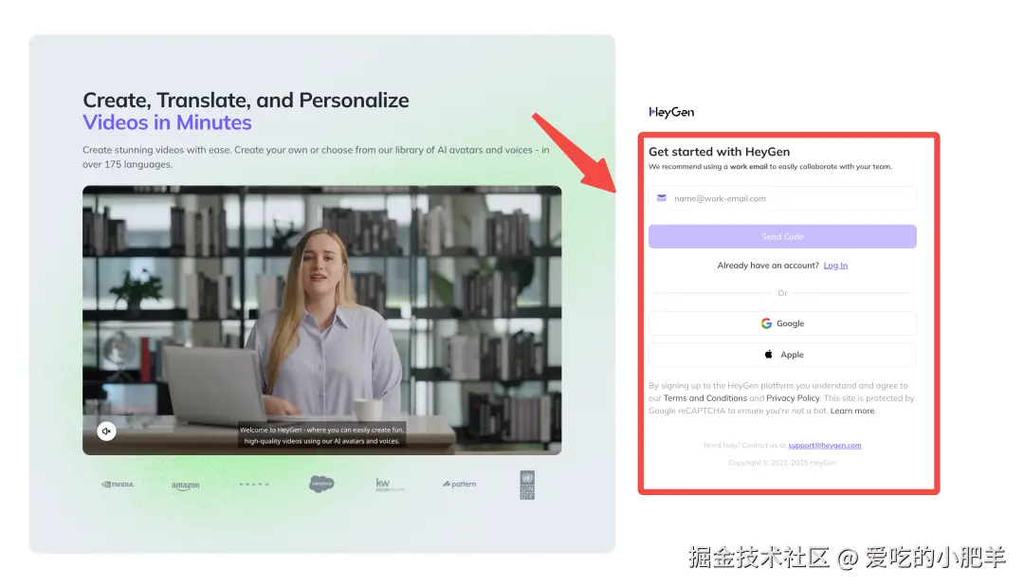Click the avatar presenter video preview
This screenshot has width=1024, height=588.
[322, 321]
